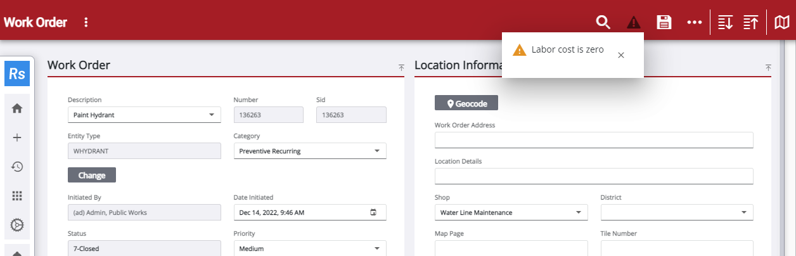Open the warning alerts triangle icon
Image resolution: width=796 pixels, height=256 pixels.
coord(633,23)
